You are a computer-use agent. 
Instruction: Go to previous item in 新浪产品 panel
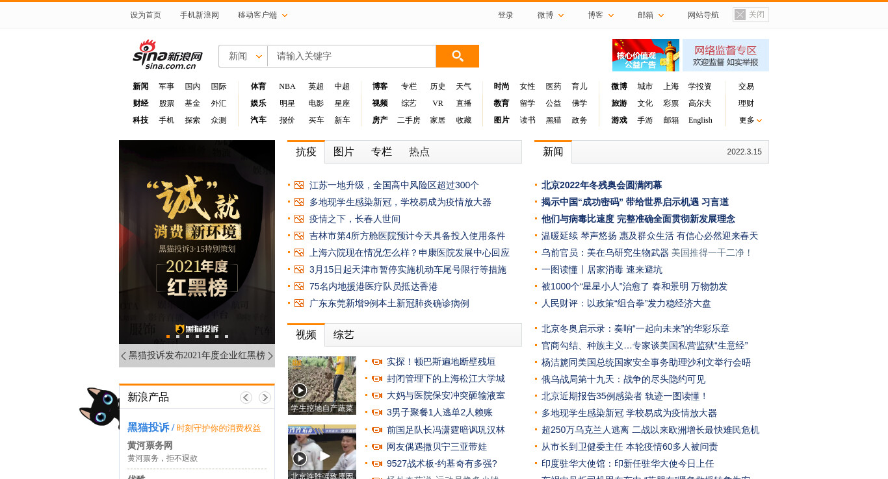tap(246, 397)
